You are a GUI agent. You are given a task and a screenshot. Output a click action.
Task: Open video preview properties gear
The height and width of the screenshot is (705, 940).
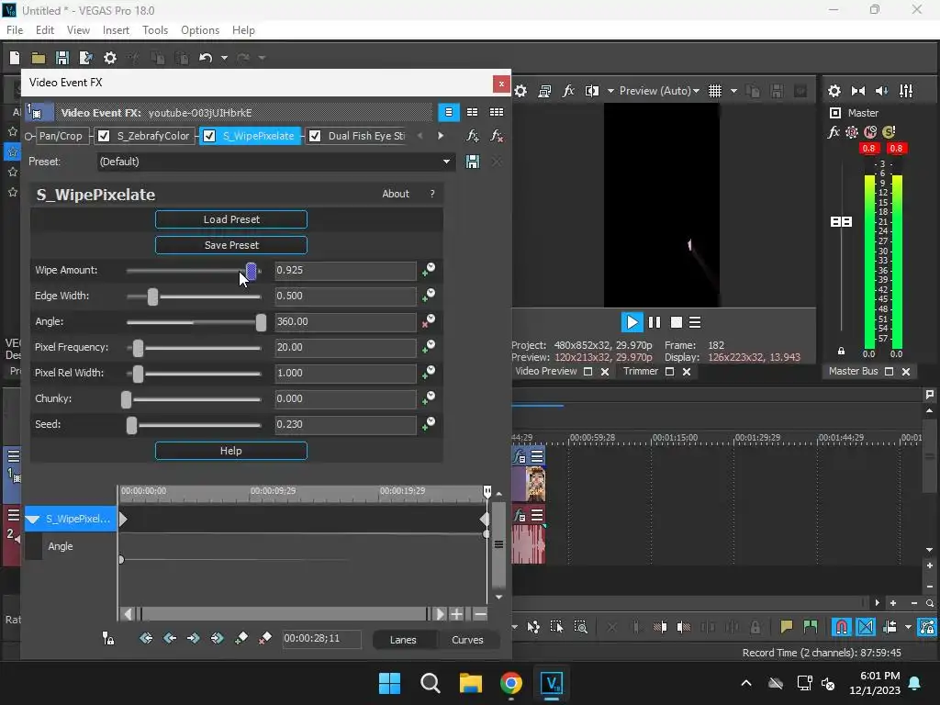[520, 91]
